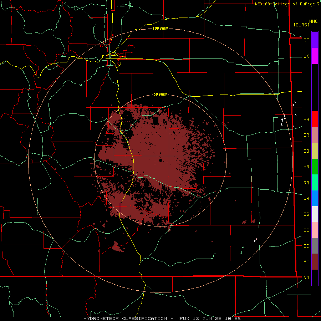The image size is (321, 321).
Task: Click the 'GC' legend label text
Action: pos(306,246)
